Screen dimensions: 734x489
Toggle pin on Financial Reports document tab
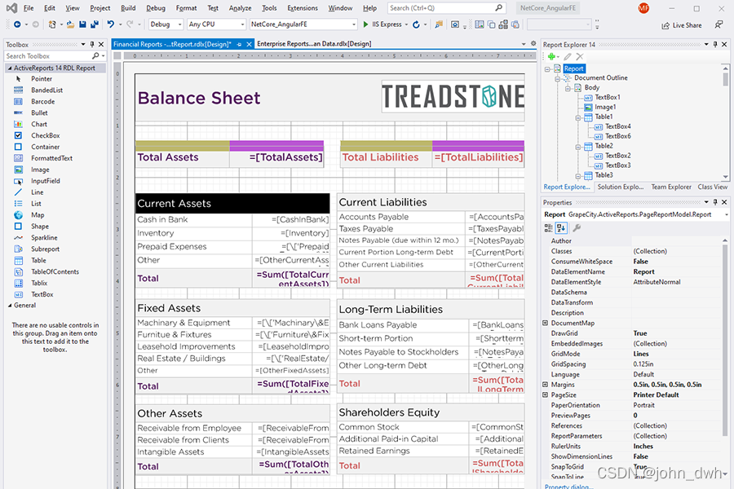pyautogui.click(x=239, y=44)
